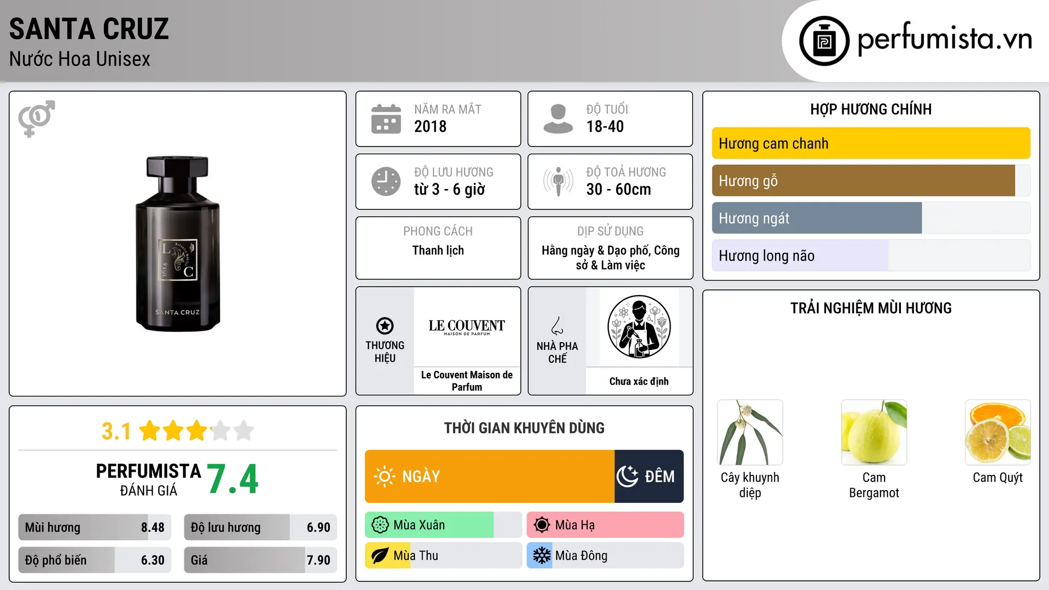Click the green 7.4 Perfumista score
This screenshot has width=1049, height=590.
(233, 479)
